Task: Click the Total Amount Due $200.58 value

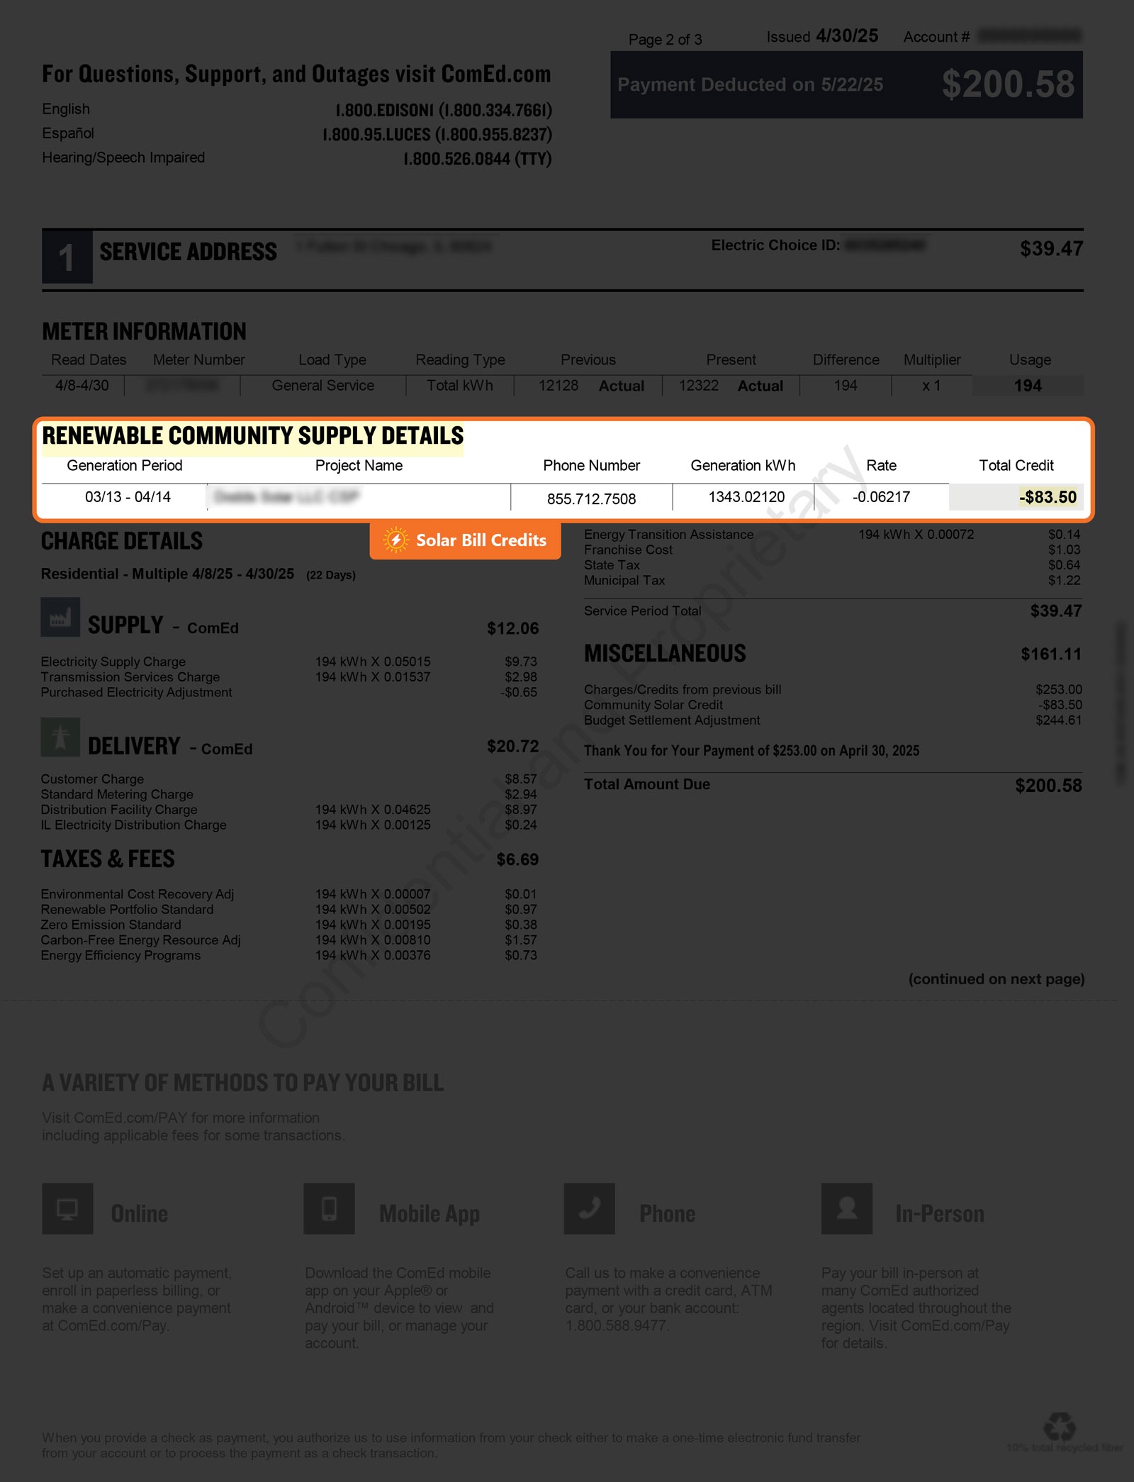Action: click(1048, 785)
